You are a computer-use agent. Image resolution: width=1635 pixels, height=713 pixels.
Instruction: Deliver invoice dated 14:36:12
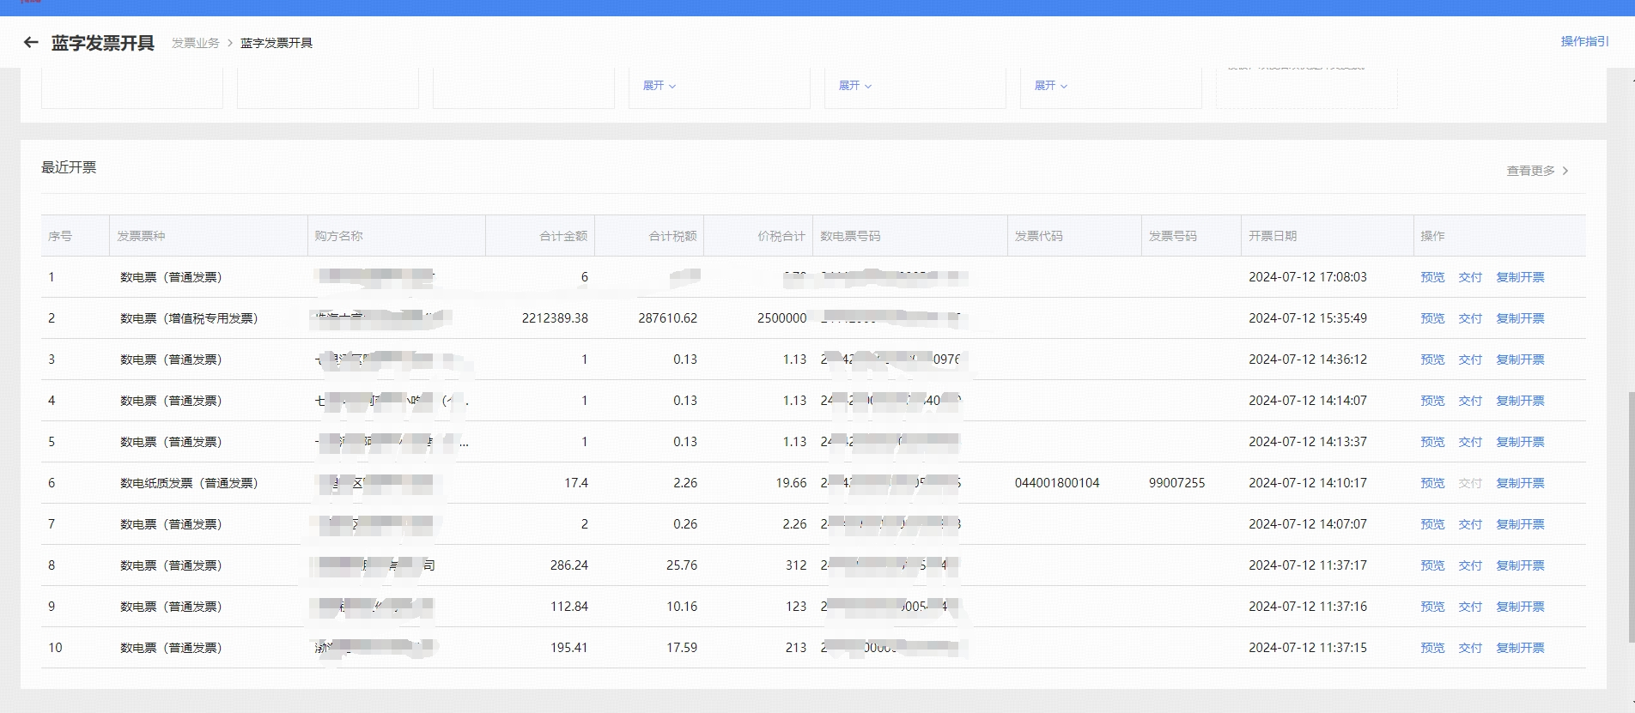[x=1470, y=360]
